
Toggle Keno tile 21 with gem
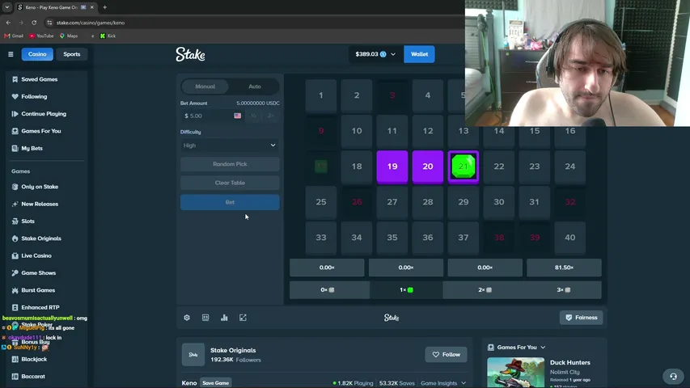464,167
